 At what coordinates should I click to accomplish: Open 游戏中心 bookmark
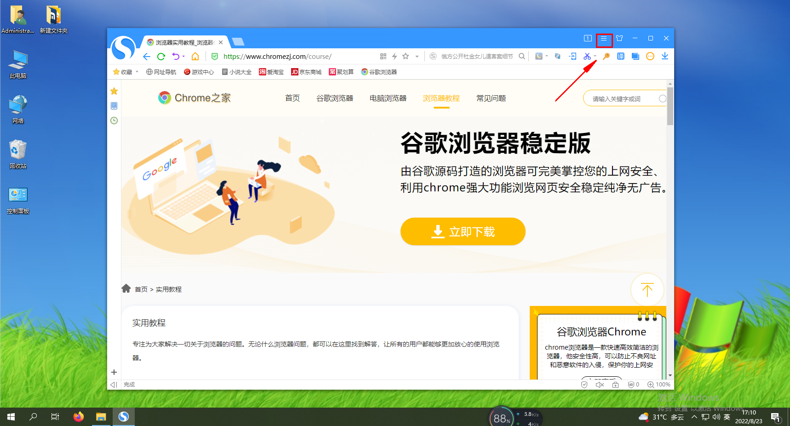coord(199,72)
